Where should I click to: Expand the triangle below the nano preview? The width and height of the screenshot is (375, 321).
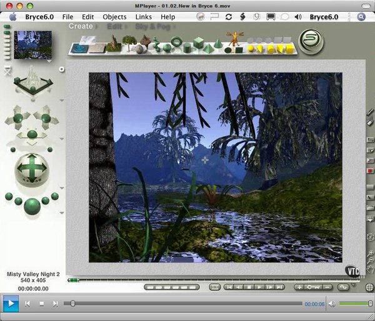click(x=49, y=61)
